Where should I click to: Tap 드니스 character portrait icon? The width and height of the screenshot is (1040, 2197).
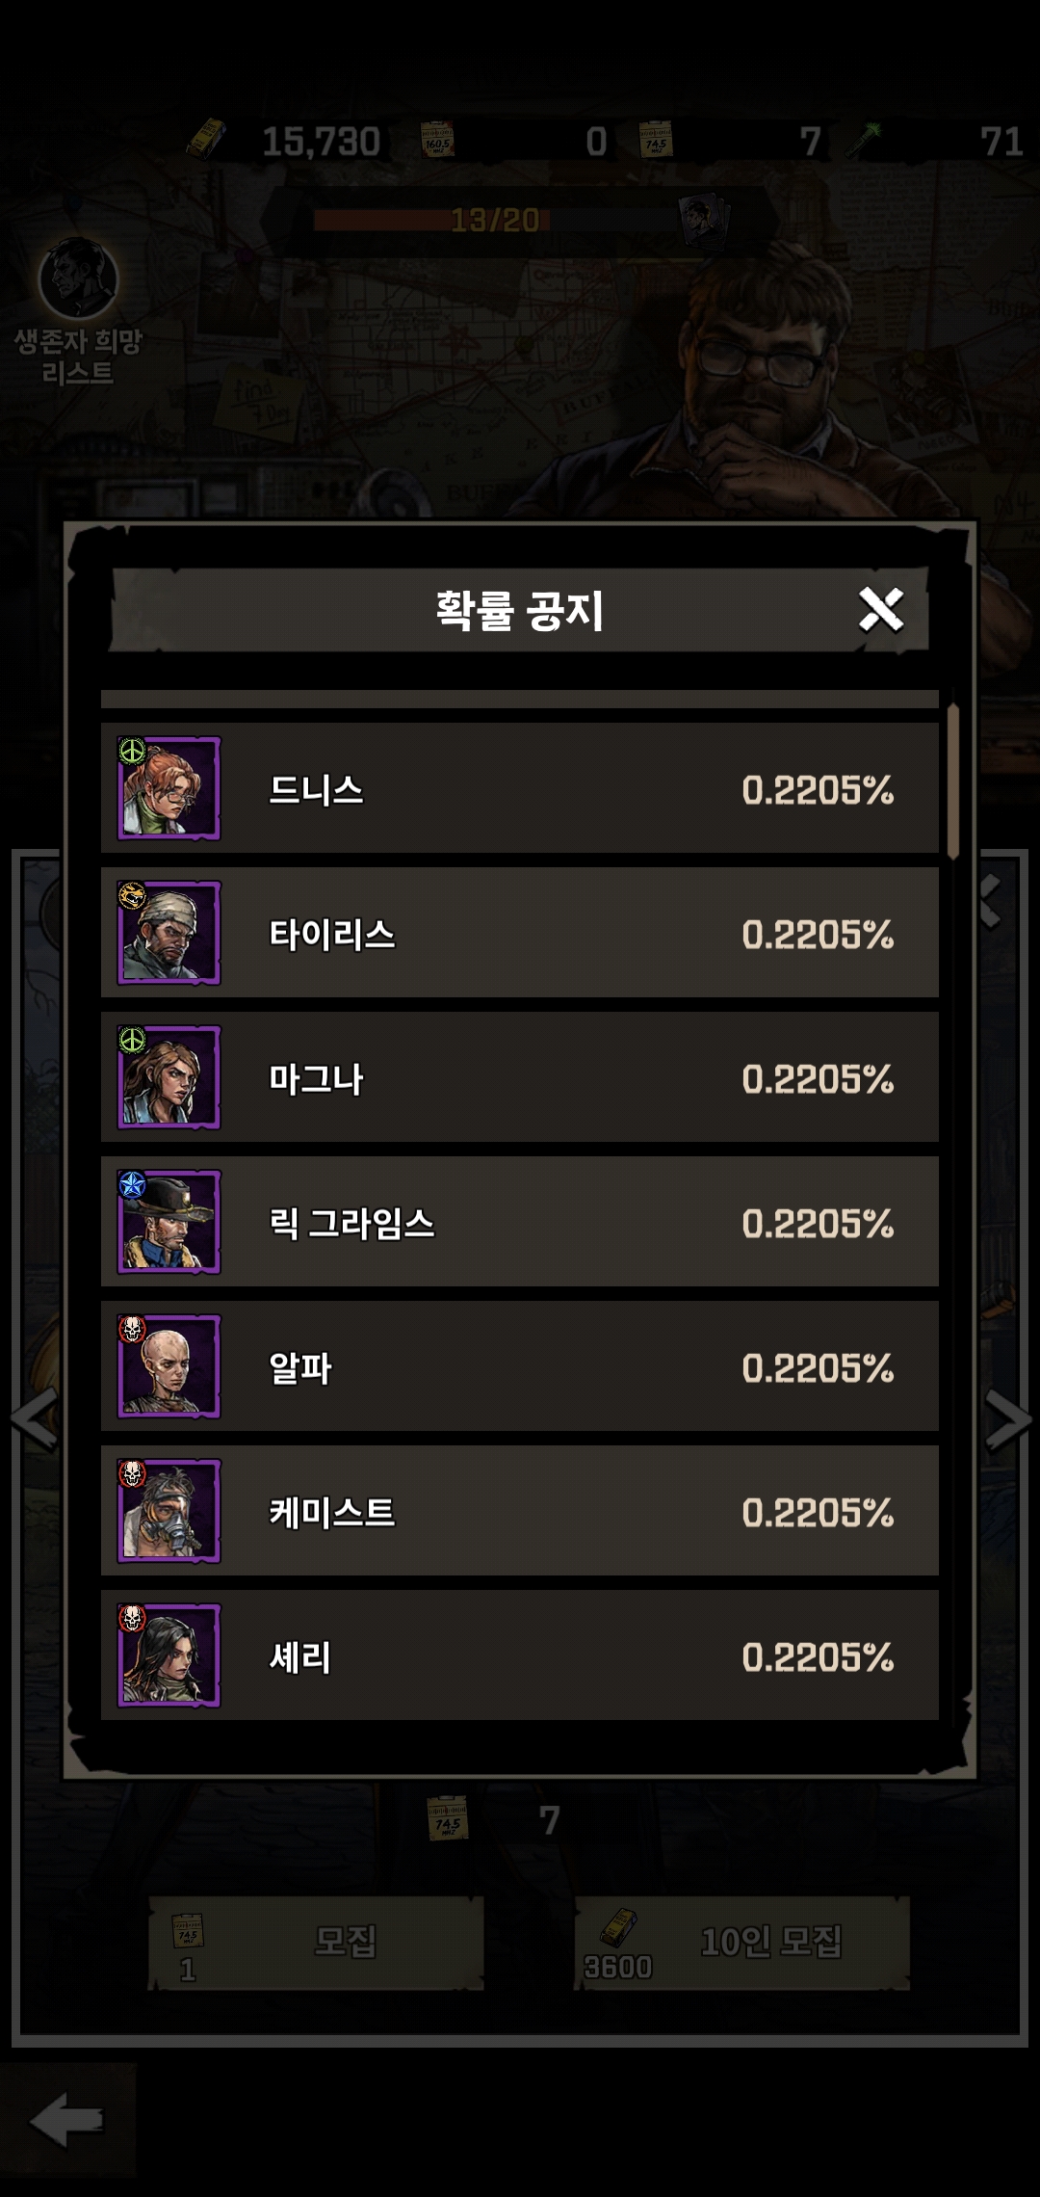169,788
